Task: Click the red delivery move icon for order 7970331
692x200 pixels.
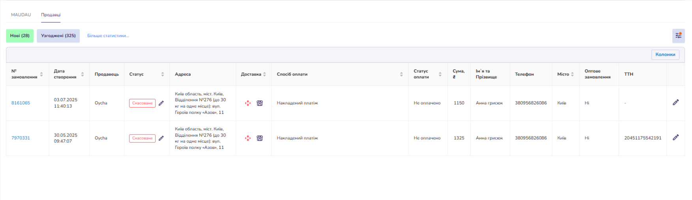Action: pos(248,138)
